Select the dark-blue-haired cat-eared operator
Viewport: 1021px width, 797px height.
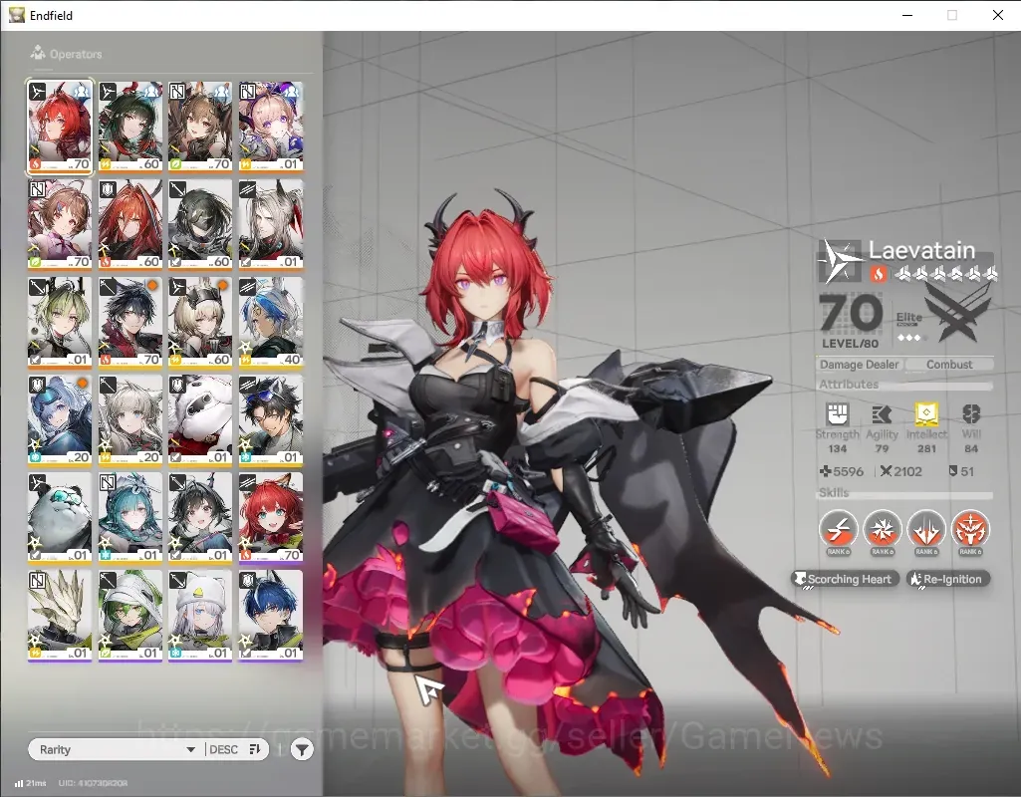[x=271, y=616]
